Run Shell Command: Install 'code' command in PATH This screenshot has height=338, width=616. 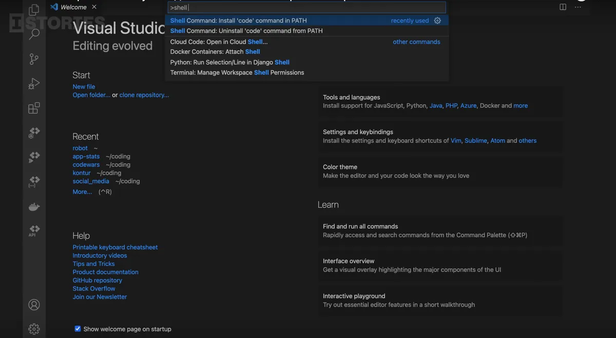click(x=307, y=21)
